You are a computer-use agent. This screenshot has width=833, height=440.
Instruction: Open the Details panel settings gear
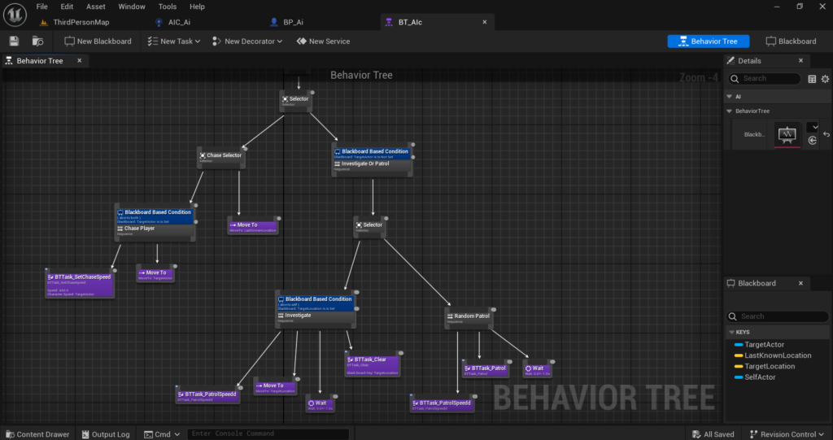825,79
